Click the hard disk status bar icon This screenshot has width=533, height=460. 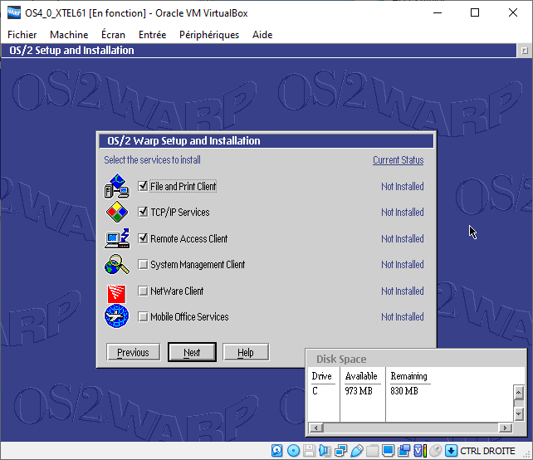coord(278,451)
